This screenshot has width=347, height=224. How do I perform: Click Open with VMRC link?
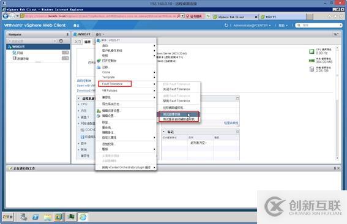86,86
